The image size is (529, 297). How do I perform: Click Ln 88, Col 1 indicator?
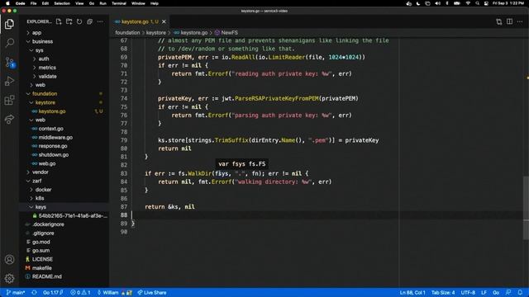coord(412,293)
